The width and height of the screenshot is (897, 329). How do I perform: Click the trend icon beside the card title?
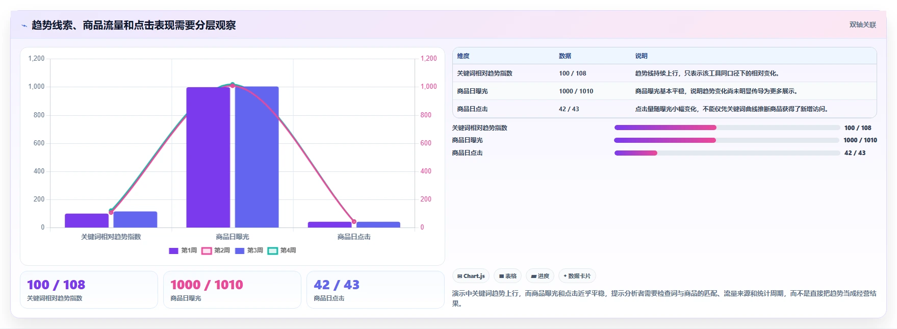pyautogui.click(x=24, y=26)
